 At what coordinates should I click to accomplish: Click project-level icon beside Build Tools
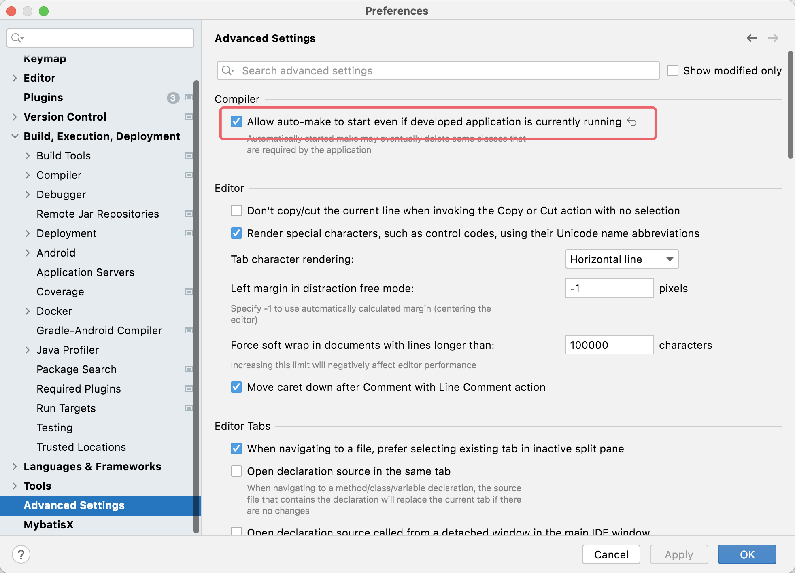point(189,156)
